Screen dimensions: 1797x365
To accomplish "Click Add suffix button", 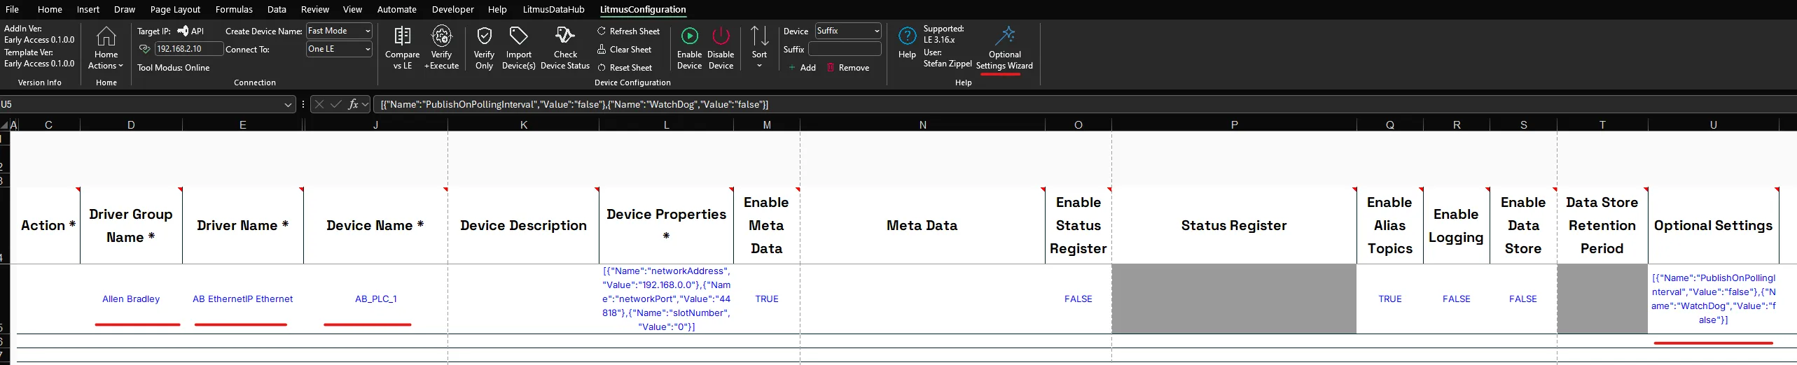I will 802,68.
